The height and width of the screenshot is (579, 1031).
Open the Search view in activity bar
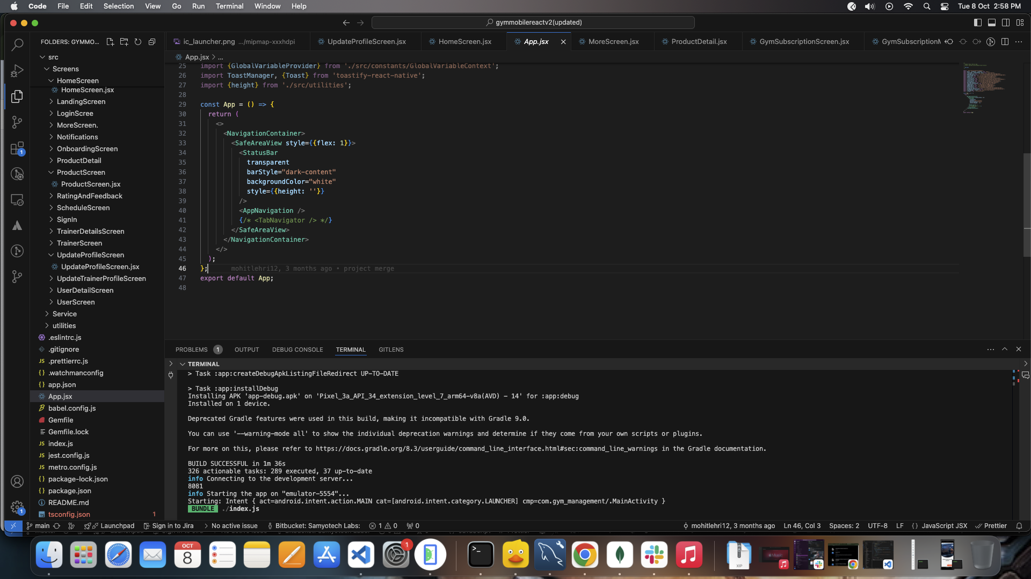click(17, 44)
